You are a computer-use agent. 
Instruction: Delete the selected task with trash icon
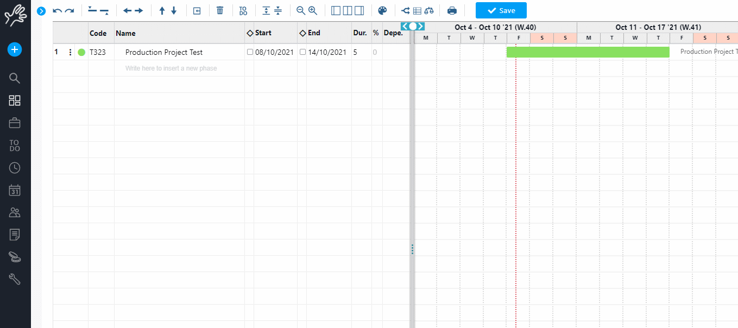(x=219, y=10)
